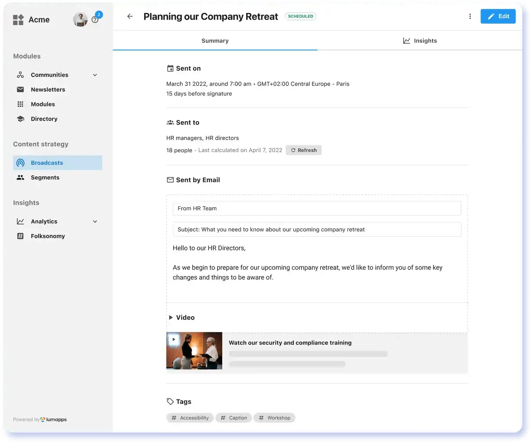Go back with the left arrow
The height and width of the screenshot is (443, 532).
130,16
